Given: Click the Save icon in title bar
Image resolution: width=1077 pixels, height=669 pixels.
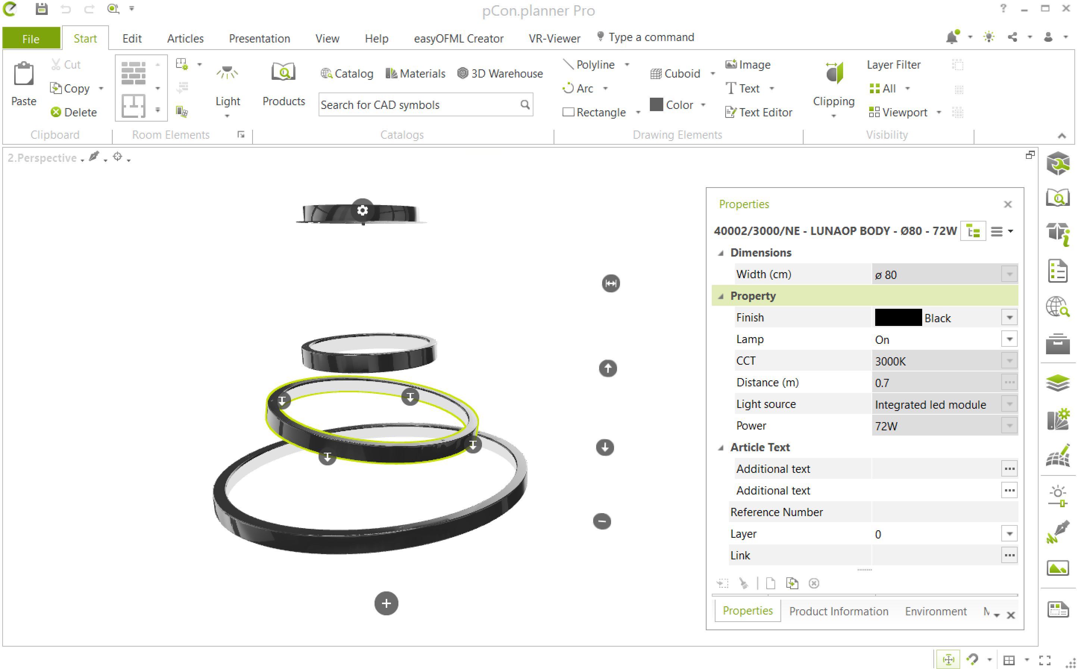Looking at the screenshot, I should tap(42, 9).
